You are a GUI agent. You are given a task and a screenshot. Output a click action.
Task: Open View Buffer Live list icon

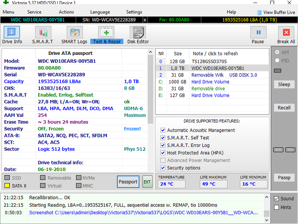point(259,13)
